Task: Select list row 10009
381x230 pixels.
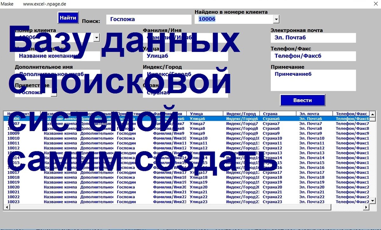Action: tap(187, 133)
